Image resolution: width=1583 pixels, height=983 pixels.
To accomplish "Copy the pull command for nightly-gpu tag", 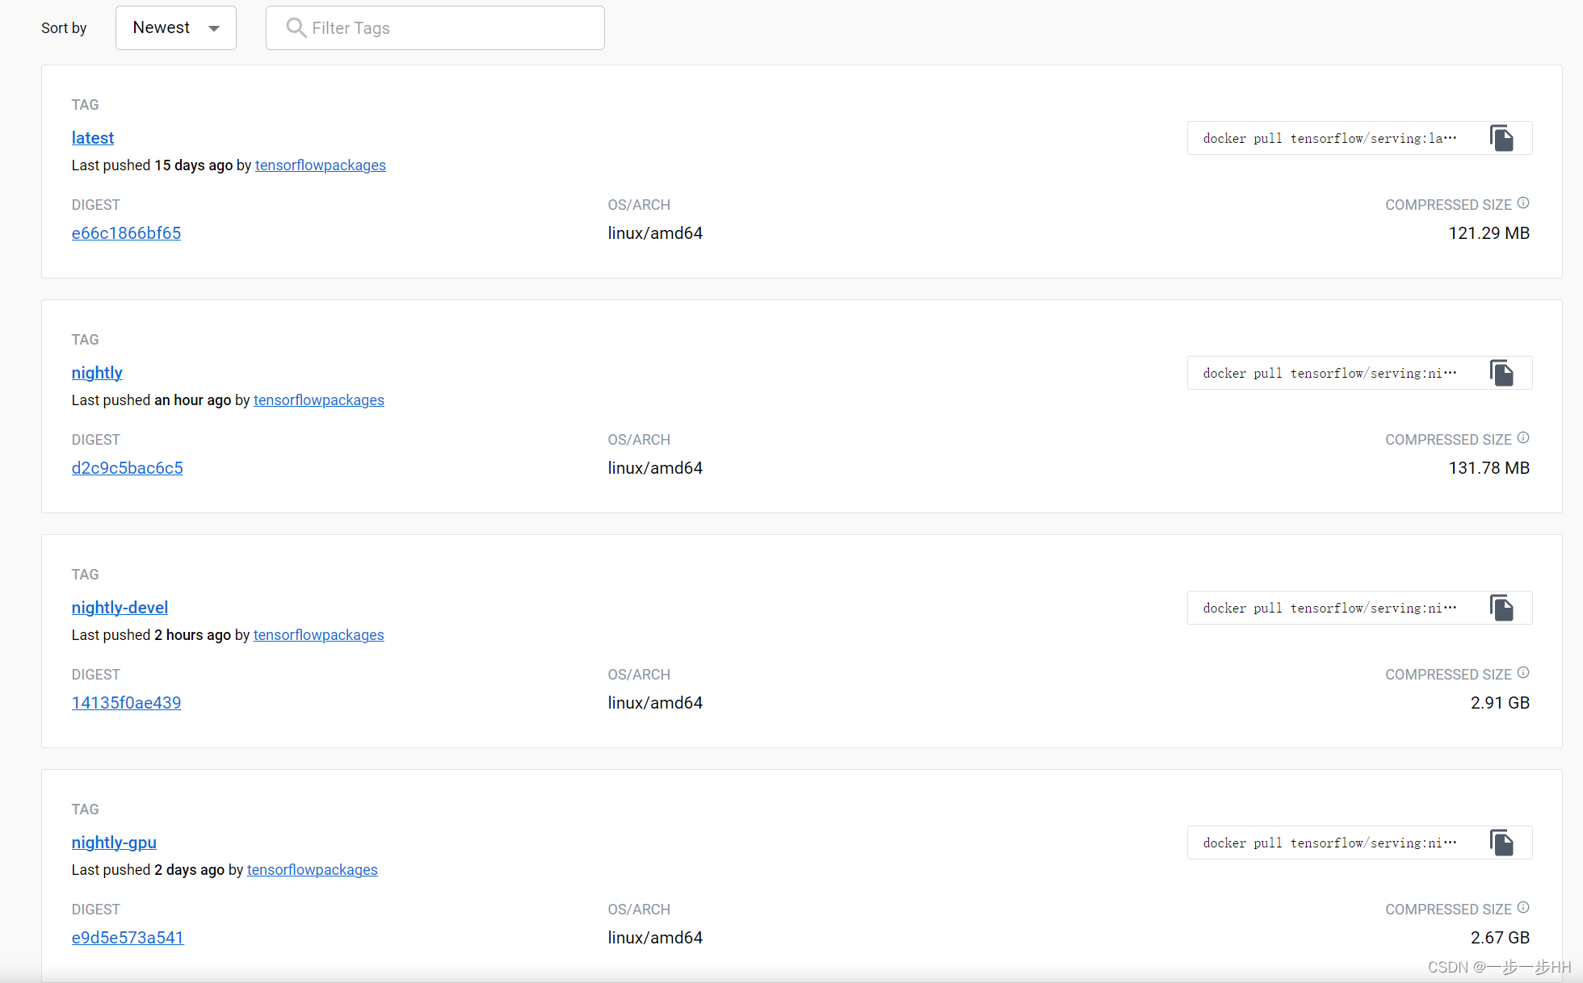I will [1501, 843].
